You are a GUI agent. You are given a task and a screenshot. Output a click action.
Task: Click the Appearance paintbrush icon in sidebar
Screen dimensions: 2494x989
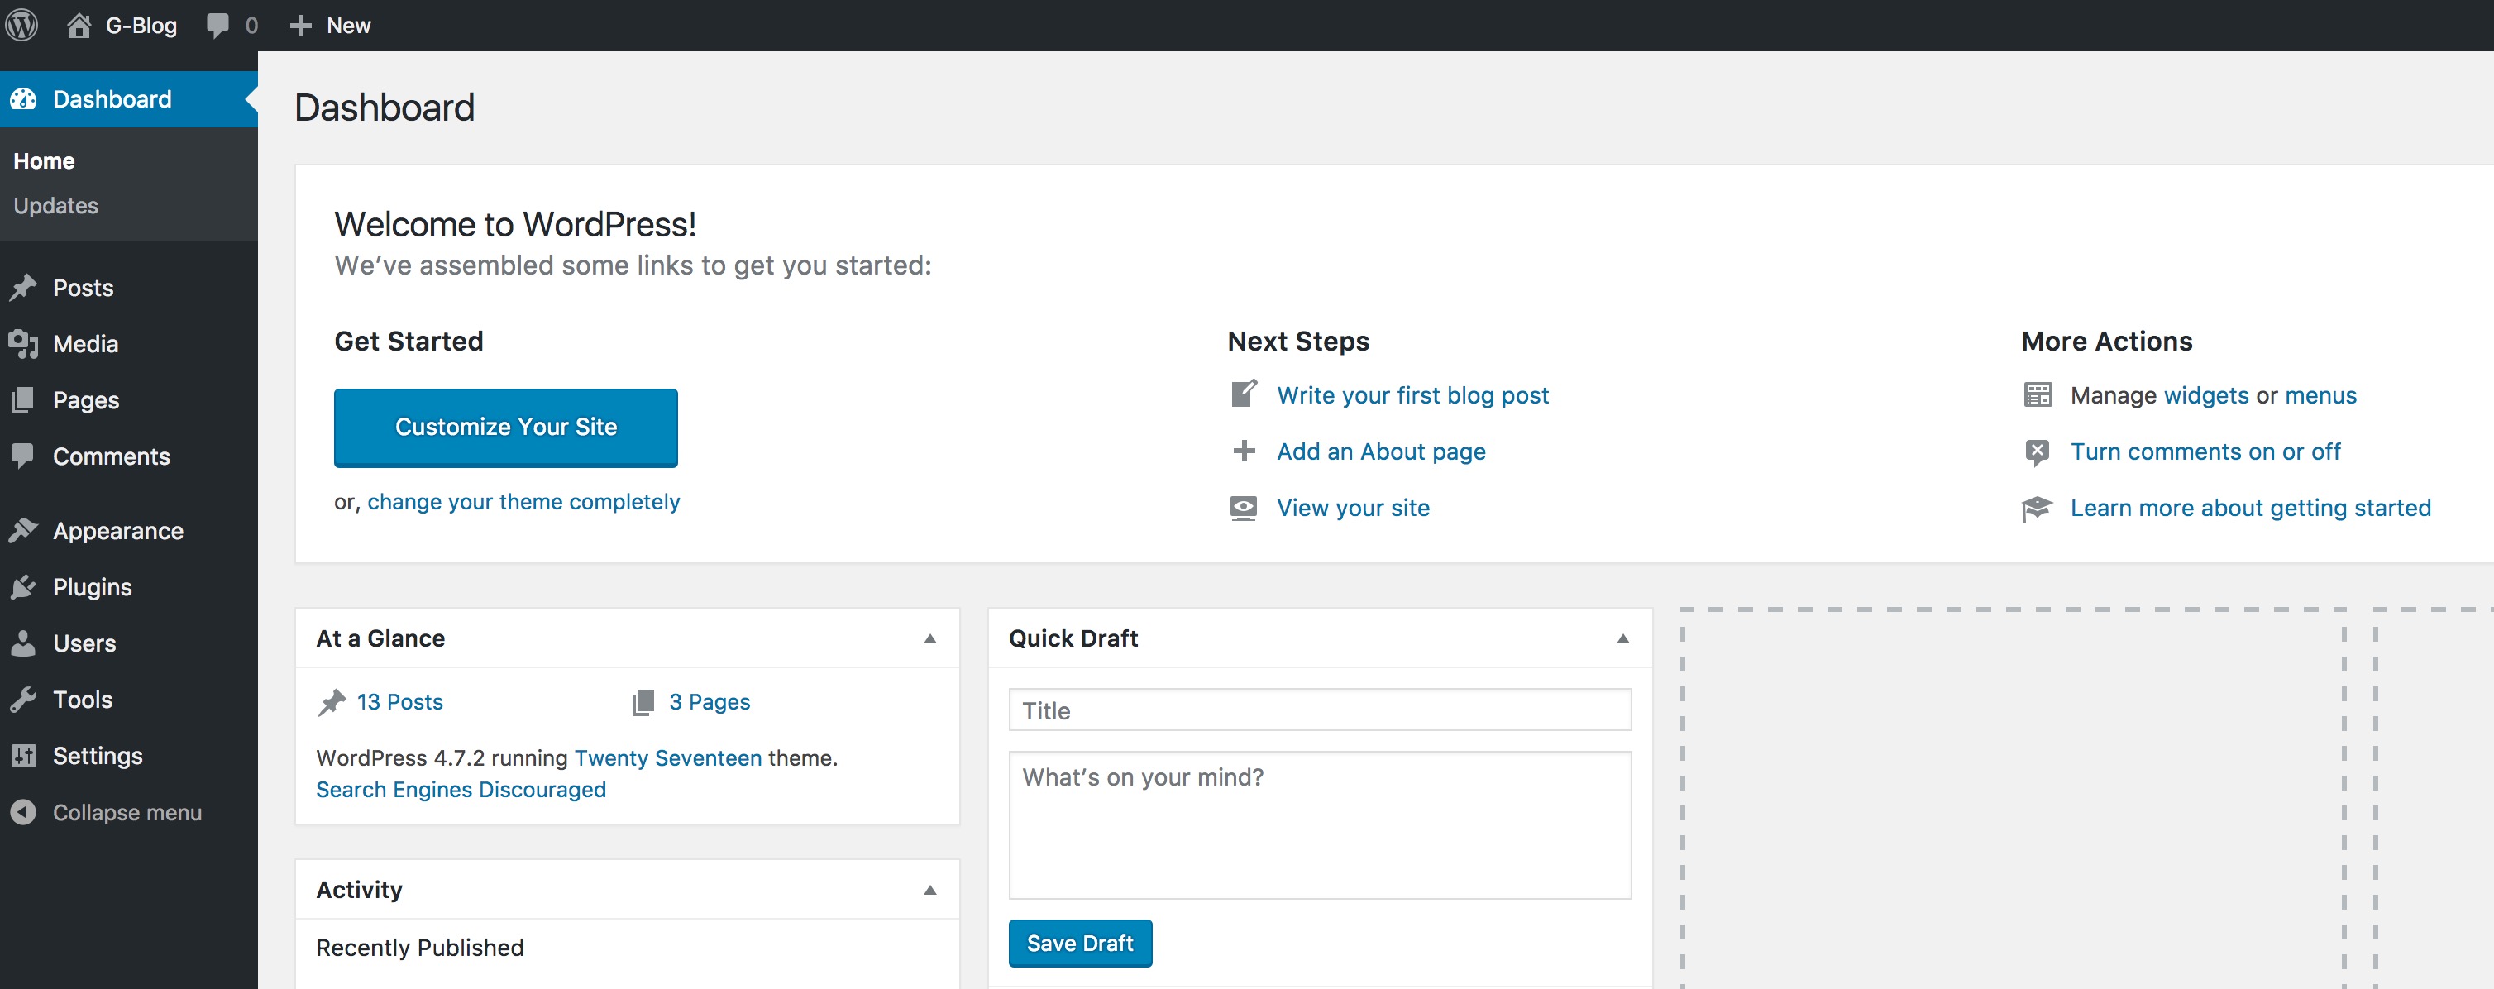coord(23,530)
